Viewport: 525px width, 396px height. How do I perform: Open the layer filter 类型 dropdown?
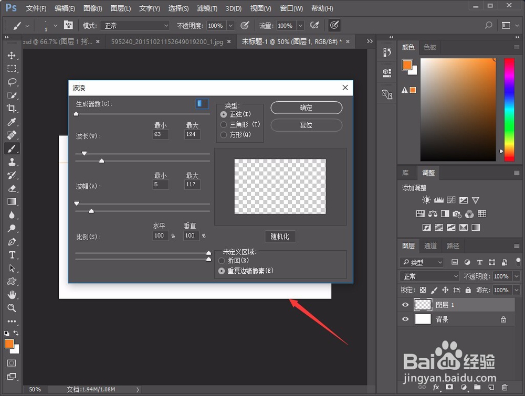pyautogui.click(x=422, y=262)
